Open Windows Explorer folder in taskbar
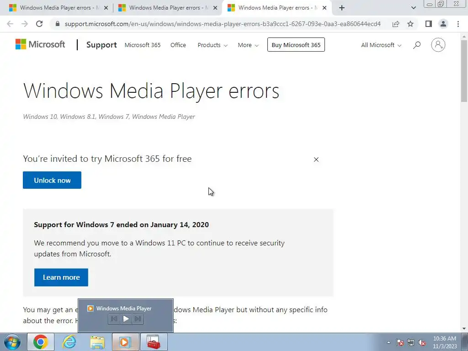The height and width of the screenshot is (351, 468). (97, 342)
